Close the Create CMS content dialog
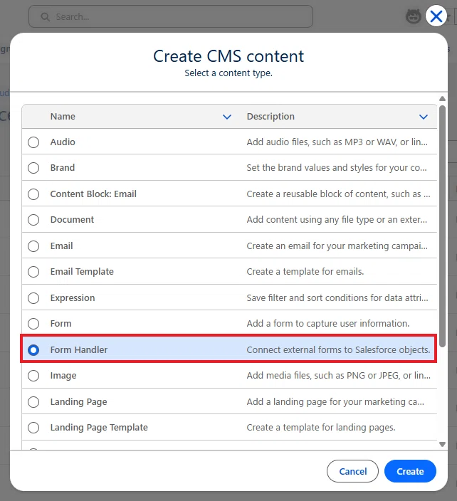Image resolution: width=457 pixels, height=501 pixels. 436,16
